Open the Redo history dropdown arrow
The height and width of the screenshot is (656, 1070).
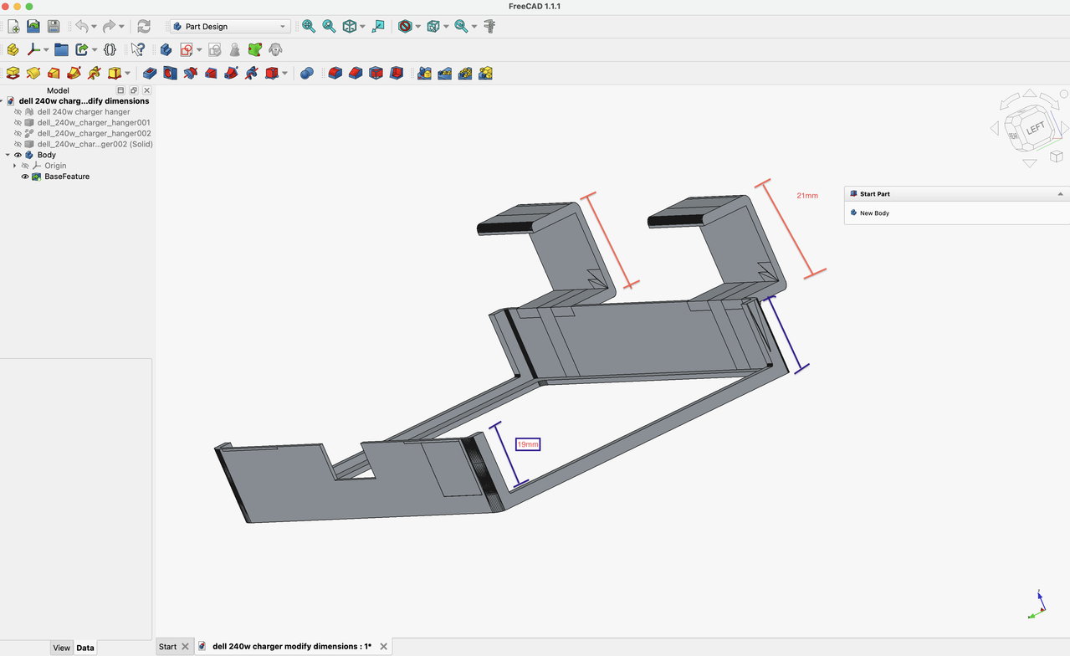(x=122, y=27)
